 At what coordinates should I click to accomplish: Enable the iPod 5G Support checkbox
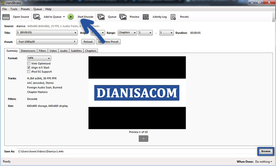[x=29, y=71]
